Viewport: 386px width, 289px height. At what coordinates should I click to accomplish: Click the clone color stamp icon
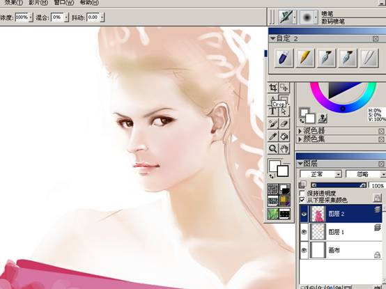pyautogui.click(x=323, y=119)
